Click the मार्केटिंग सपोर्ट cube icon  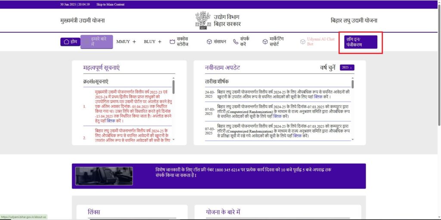265,42
